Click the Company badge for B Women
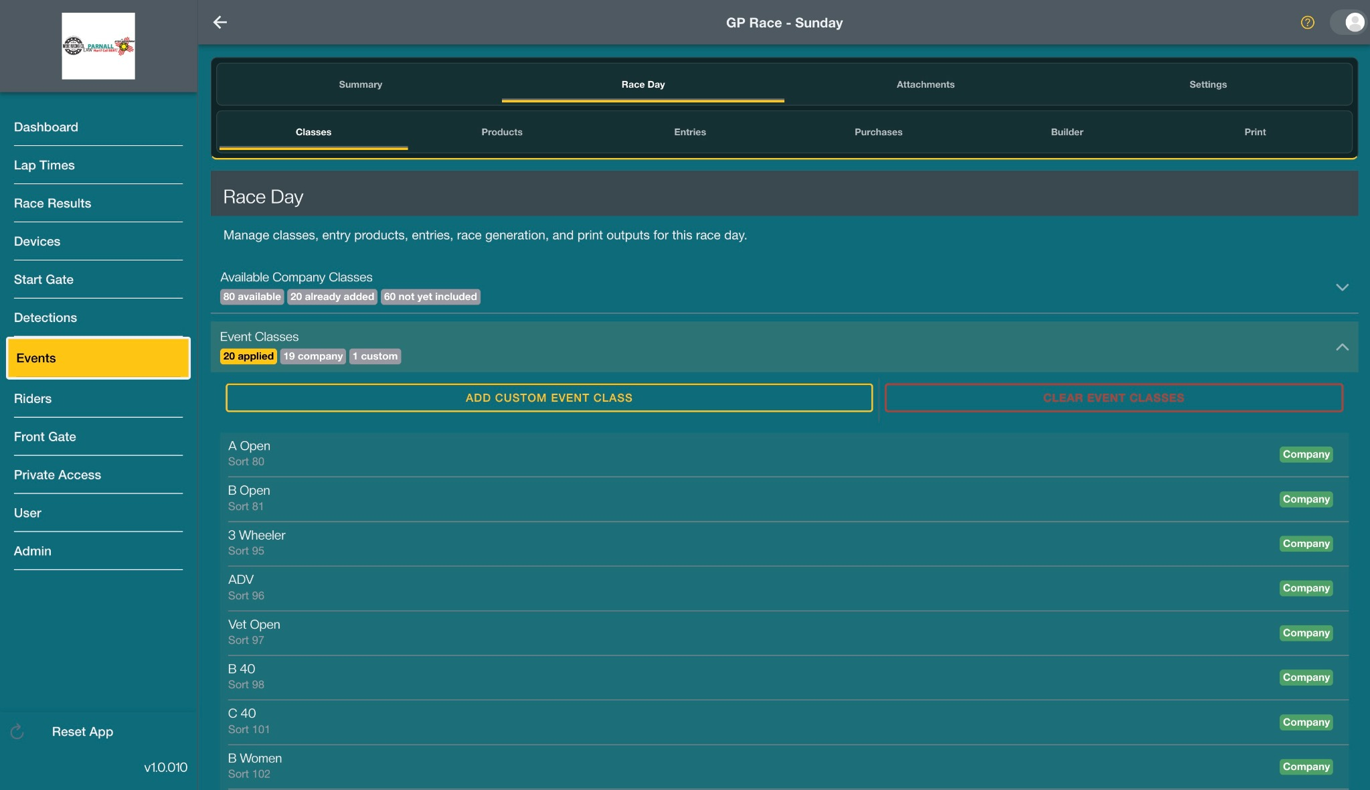Screen dimensions: 1370x790 coord(1306,767)
